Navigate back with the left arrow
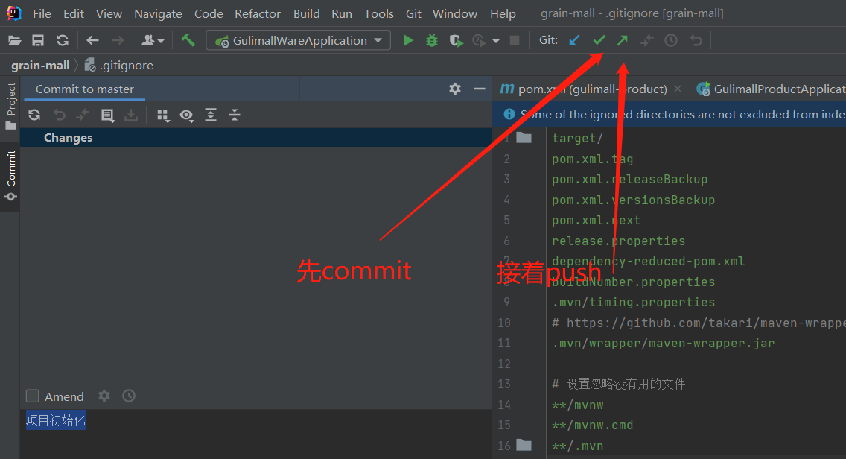Viewport: 846px width, 459px height. point(93,40)
